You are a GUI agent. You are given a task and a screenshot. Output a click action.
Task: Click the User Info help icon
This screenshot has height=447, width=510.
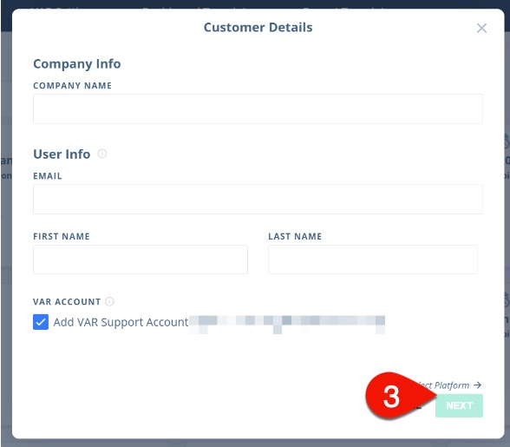(102, 154)
